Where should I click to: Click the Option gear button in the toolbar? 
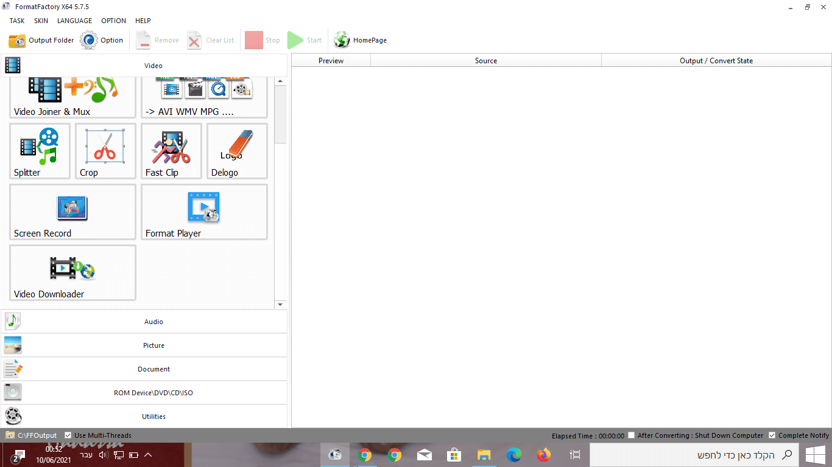(102, 40)
